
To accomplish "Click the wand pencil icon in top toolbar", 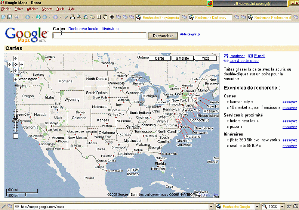I will pos(66,17).
